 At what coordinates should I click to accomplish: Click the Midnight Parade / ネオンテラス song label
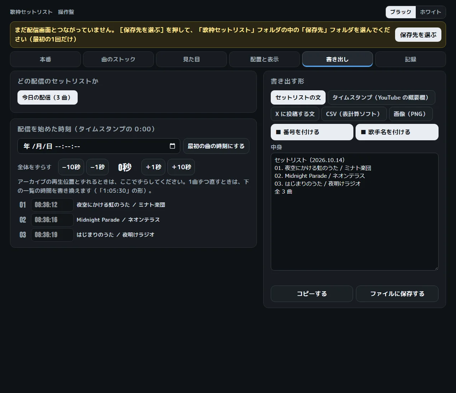pos(118,220)
